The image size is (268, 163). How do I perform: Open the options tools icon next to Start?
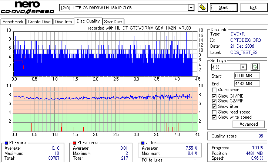click(x=202, y=7)
